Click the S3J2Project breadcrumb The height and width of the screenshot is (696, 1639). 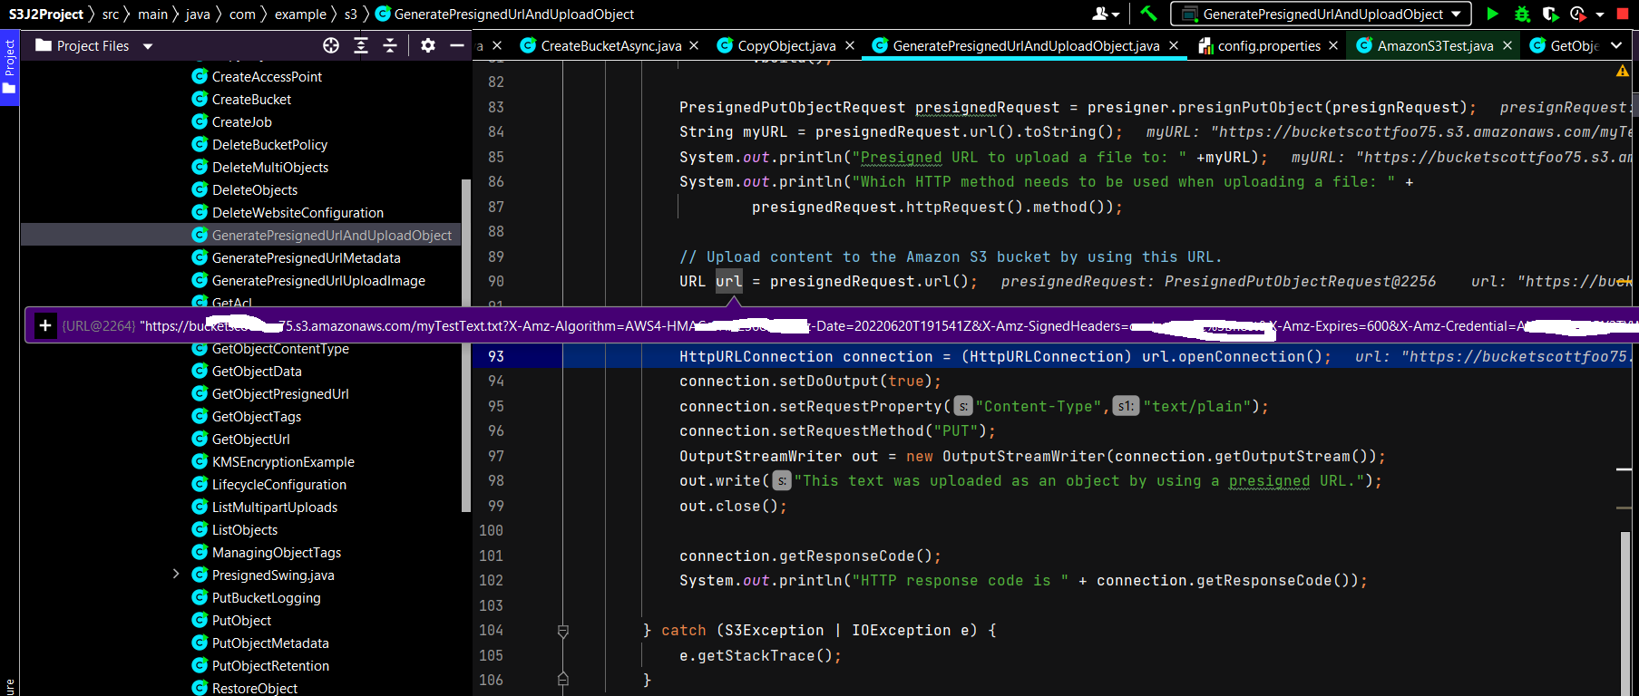click(x=46, y=14)
